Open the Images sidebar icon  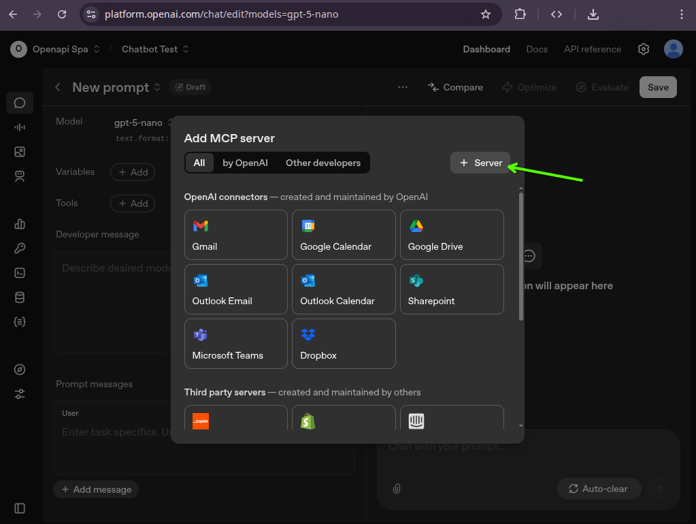[19, 151]
